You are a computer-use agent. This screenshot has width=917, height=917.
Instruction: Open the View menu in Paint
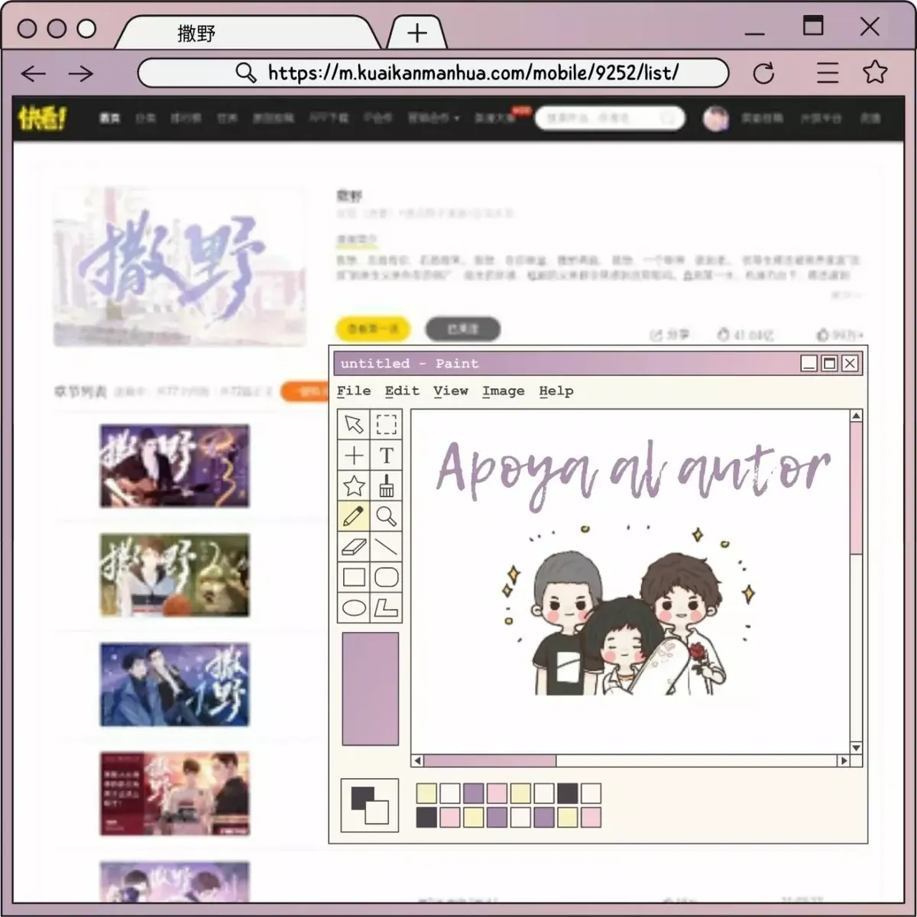pos(451,390)
